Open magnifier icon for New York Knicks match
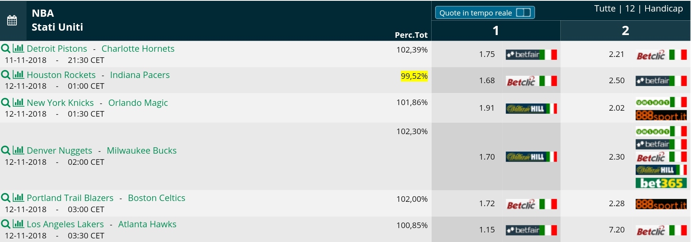The height and width of the screenshot is (242, 691). click(6, 103)
